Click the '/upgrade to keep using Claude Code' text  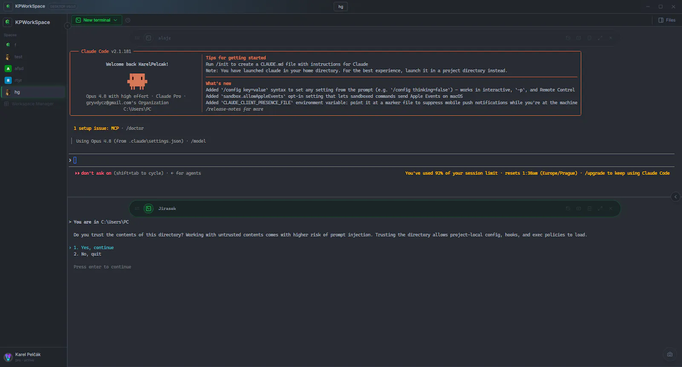point(627,173)
